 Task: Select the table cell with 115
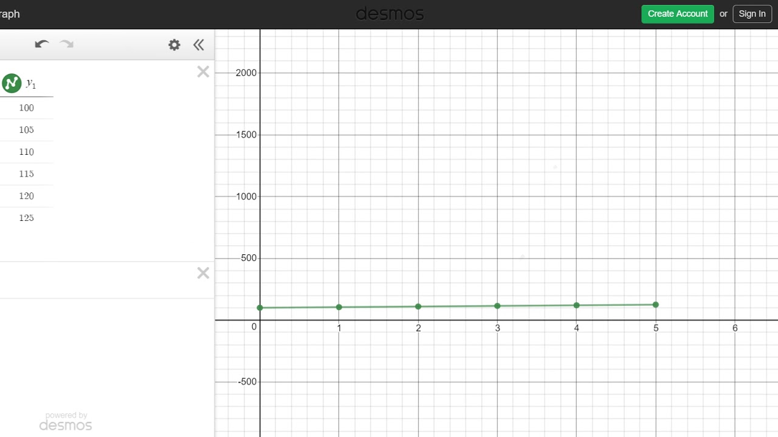click(26, 174)
